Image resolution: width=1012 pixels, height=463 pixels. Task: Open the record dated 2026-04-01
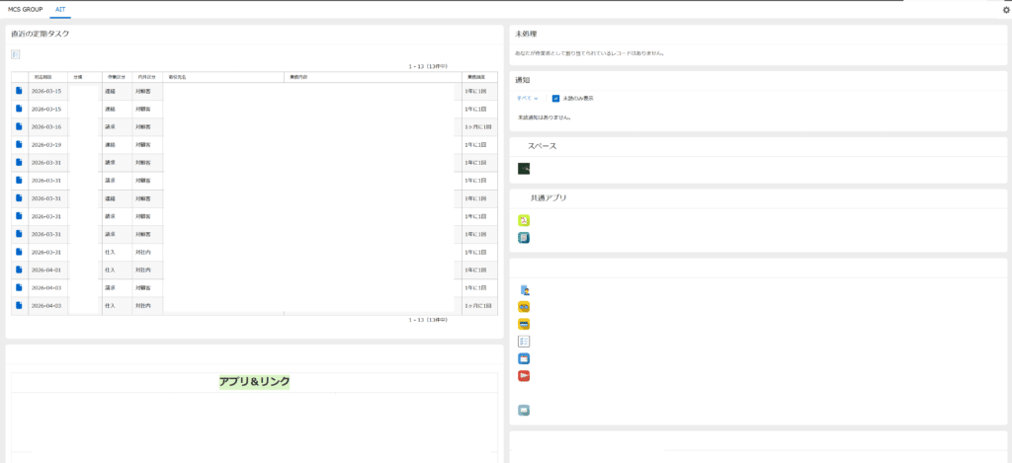(x=19, y=270)
